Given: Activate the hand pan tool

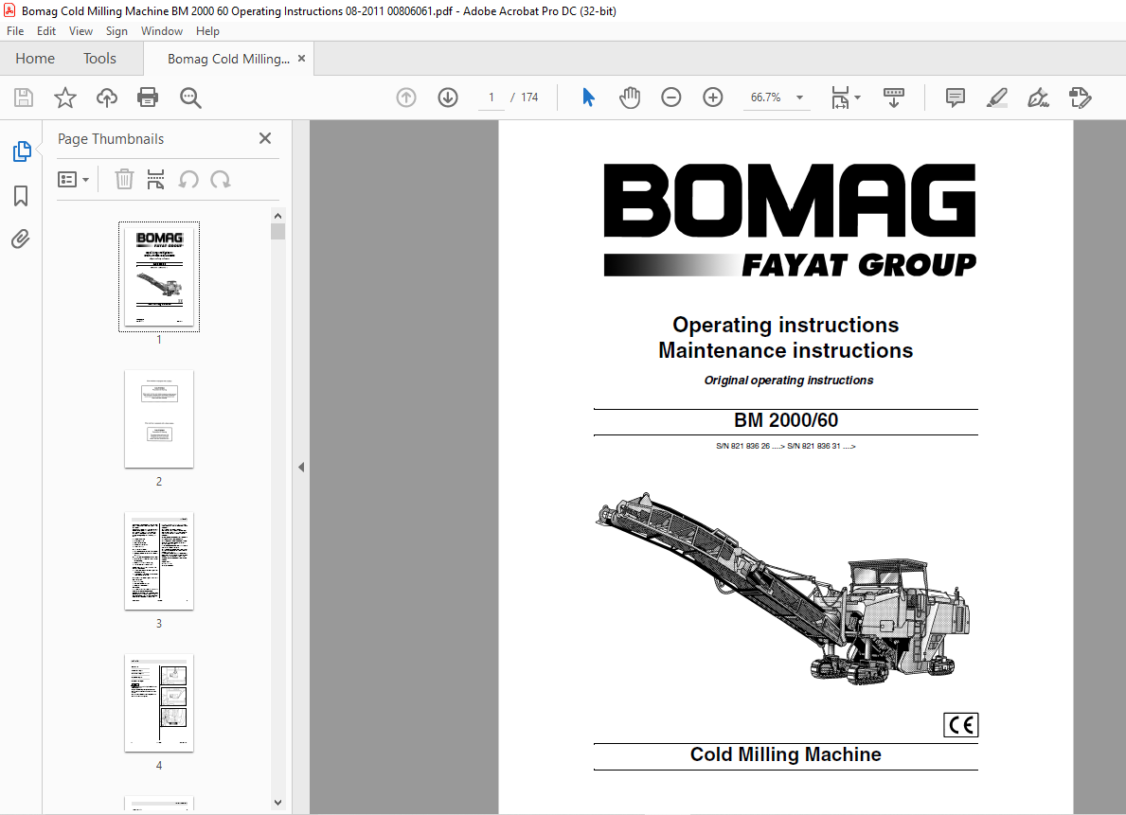Looking at the screenshot, I should click(x=630, y=97).
